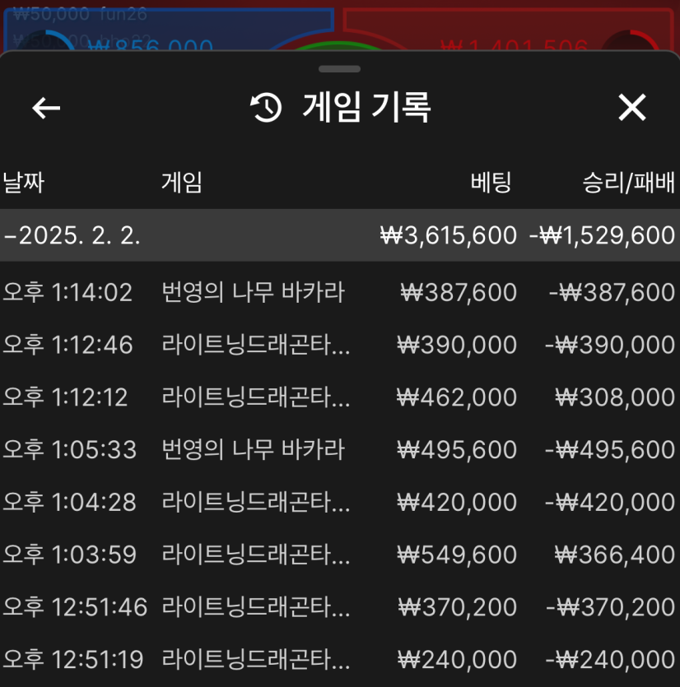
Task: Click the daily total bet ₩3,615,600
Action: (x=449, y=235)
